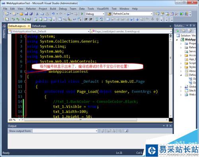199x157 pixels.
Task: Click the Clear All icon in the Output panel
Action: tap(120, 131)
